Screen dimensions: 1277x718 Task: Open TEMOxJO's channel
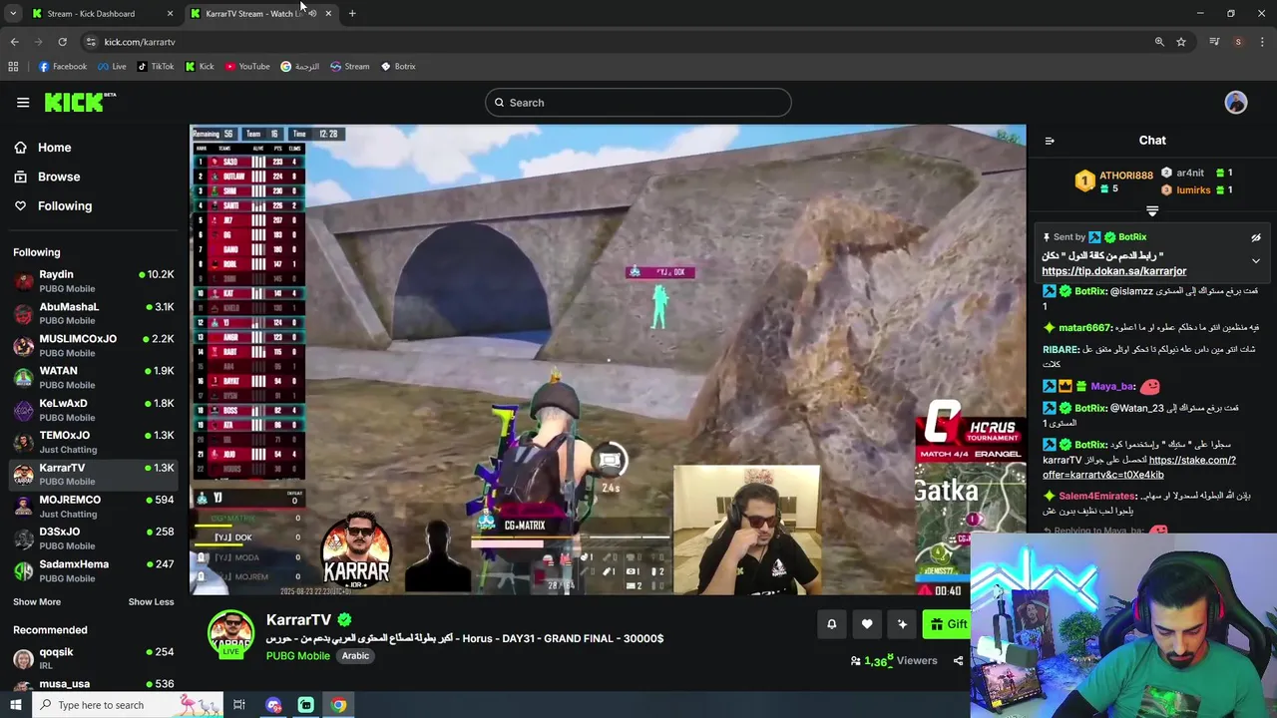[94, 442]
